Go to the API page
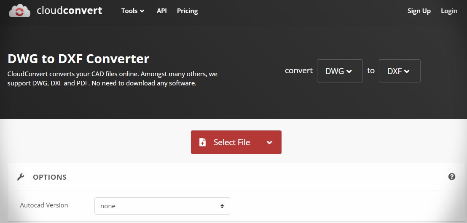 coord(162,11)
